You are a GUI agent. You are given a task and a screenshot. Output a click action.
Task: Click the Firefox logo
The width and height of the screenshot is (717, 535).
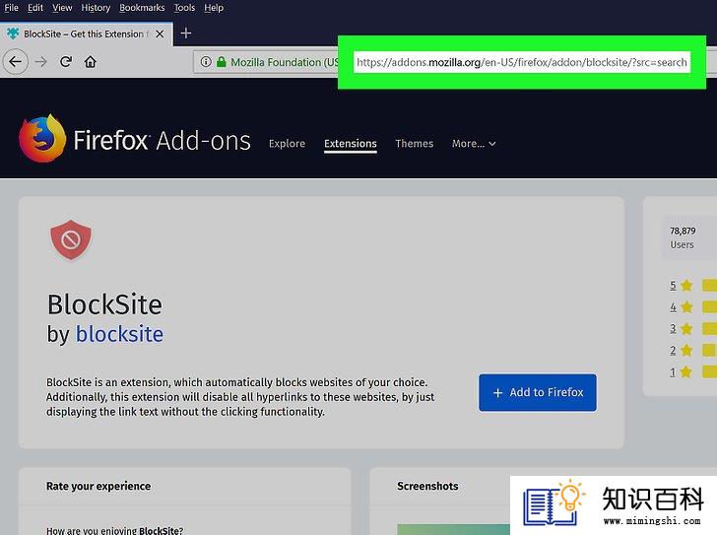[42, 138]
